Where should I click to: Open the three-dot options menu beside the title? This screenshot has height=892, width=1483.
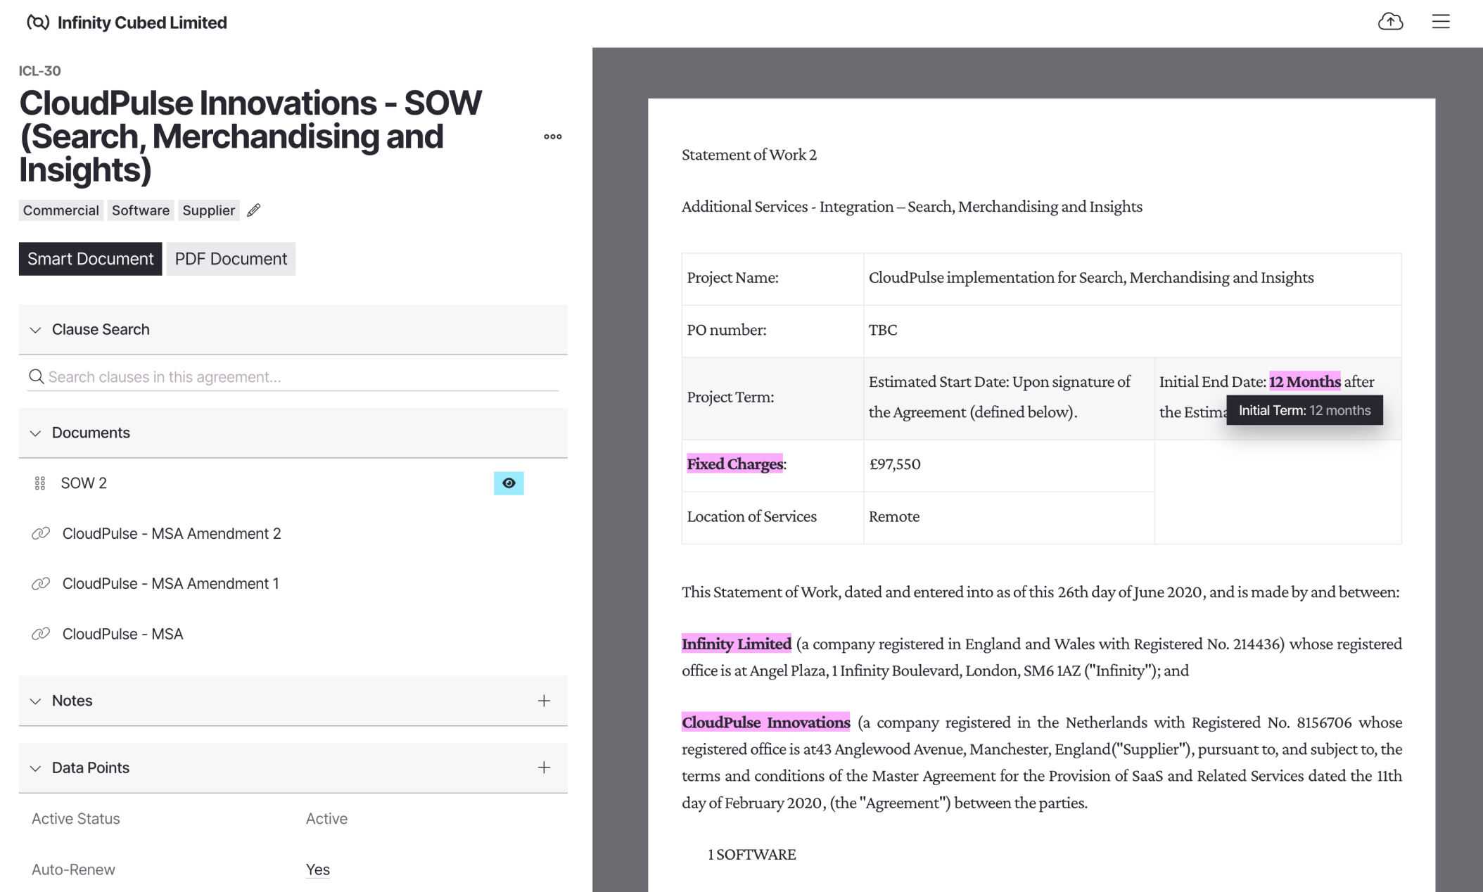pos(553,136)
